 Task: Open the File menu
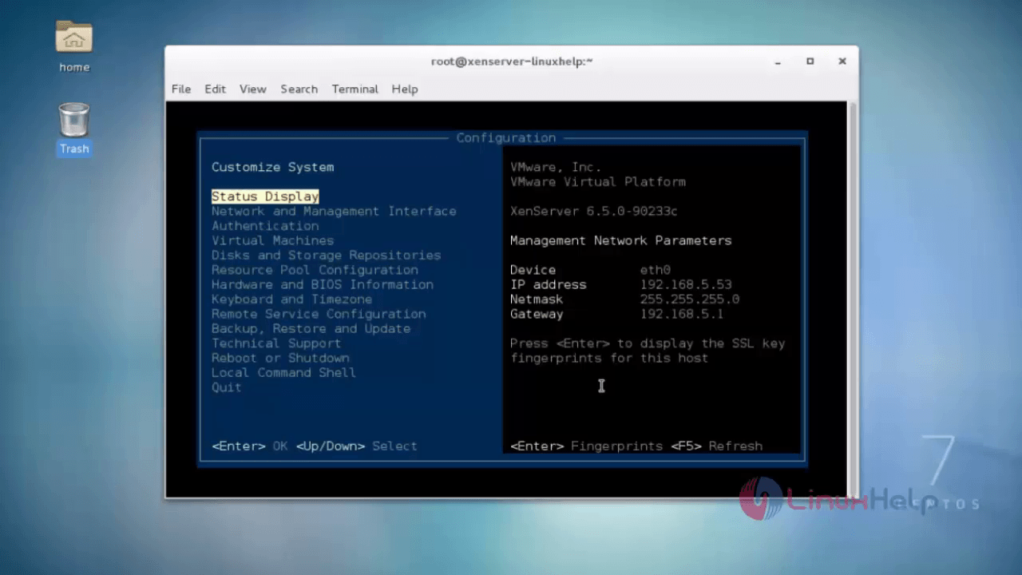[x=181, y=89]
